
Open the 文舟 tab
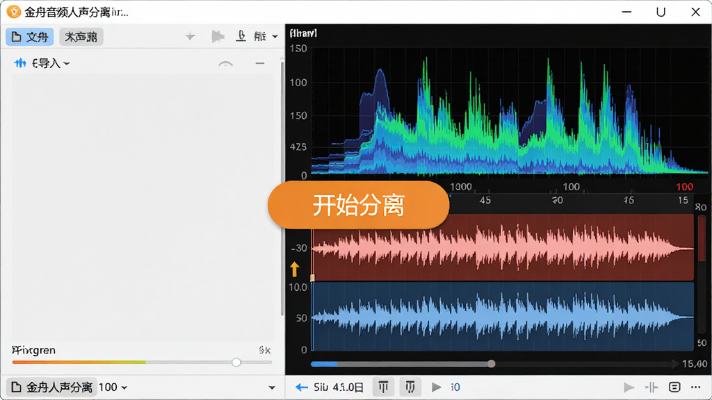tap(30, 37)
